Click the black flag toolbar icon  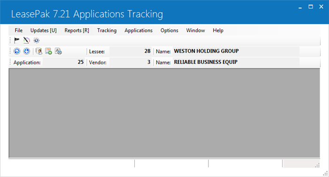[x=17, y=40]
